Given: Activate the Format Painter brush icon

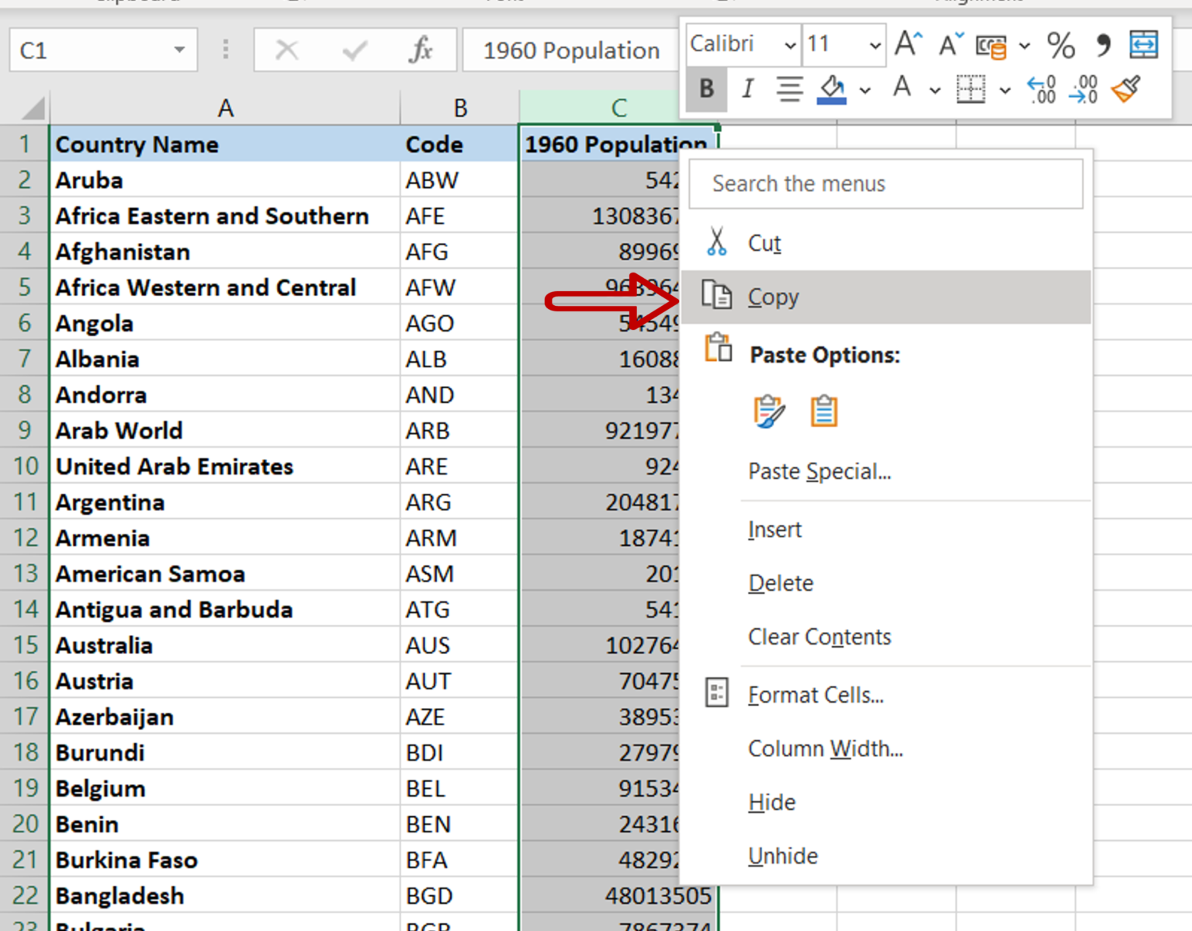Looking at the screenshot, I should pyautogui.click(x=1126, y=89).
